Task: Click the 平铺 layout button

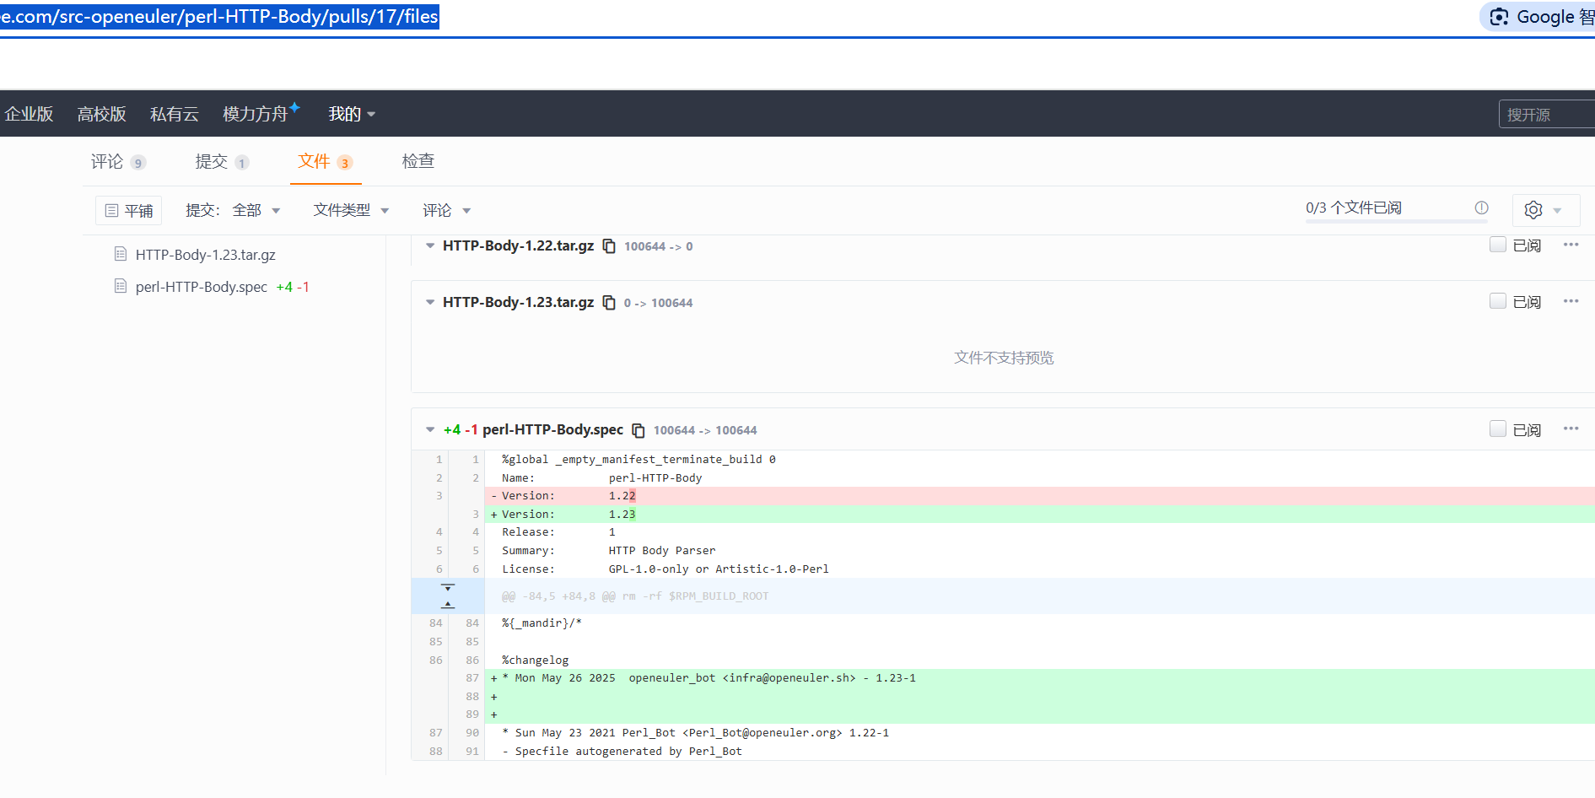Action: tap(129, 210)
